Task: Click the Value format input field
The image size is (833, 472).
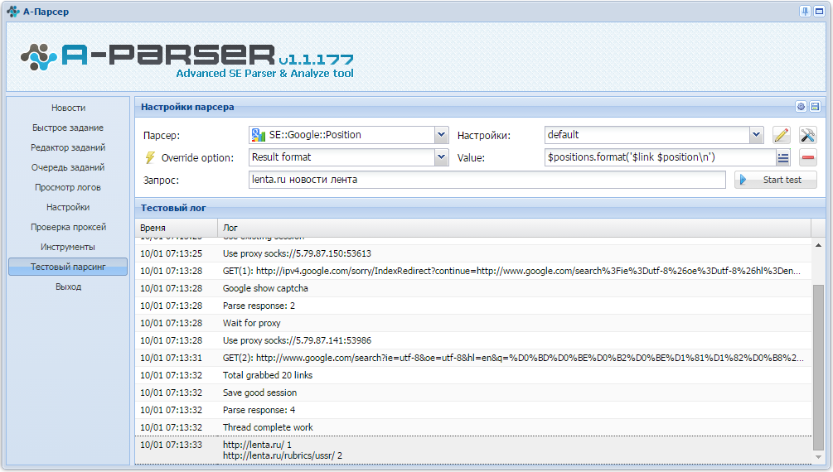Action: pyautogui.click(x=660, y=157)
